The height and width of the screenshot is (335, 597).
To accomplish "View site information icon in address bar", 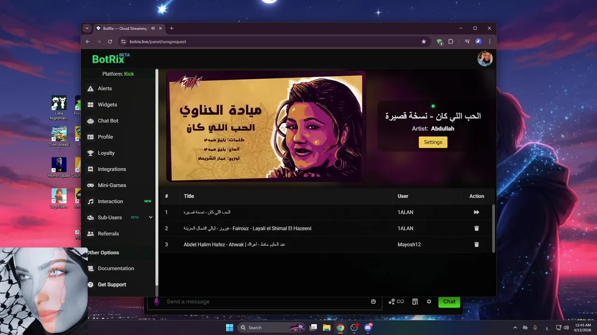I will 124,41.
